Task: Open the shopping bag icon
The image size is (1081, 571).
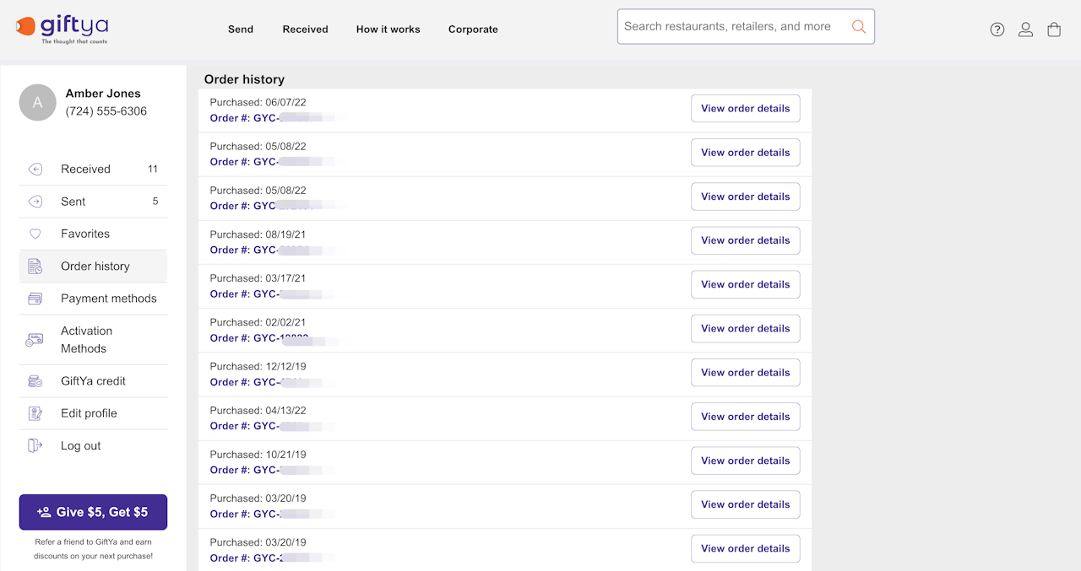Action: (x=1054, y=30)
